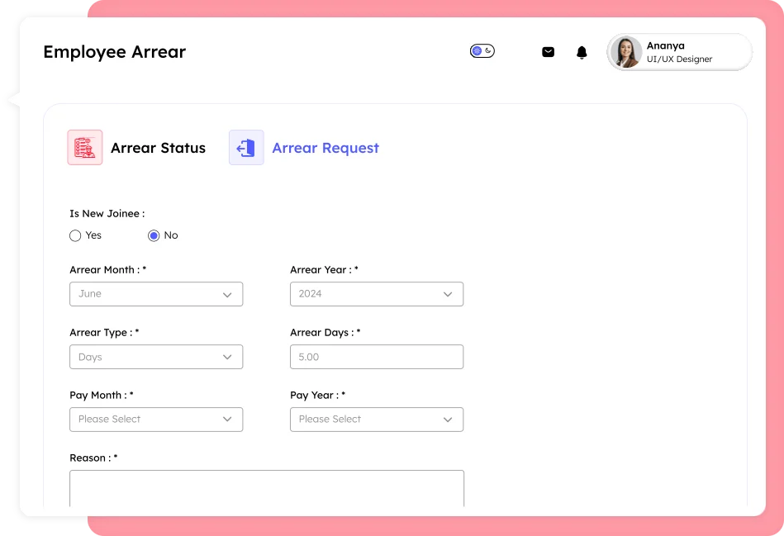Click the Arrear Days field showing 5.00
The image size is (784, 536).
(376, 357)
